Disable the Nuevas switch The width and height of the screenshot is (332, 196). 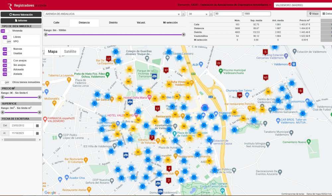pos(7,49)
